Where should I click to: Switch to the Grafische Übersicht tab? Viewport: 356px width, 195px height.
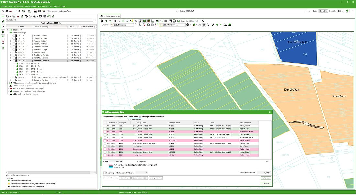point(110,16)
